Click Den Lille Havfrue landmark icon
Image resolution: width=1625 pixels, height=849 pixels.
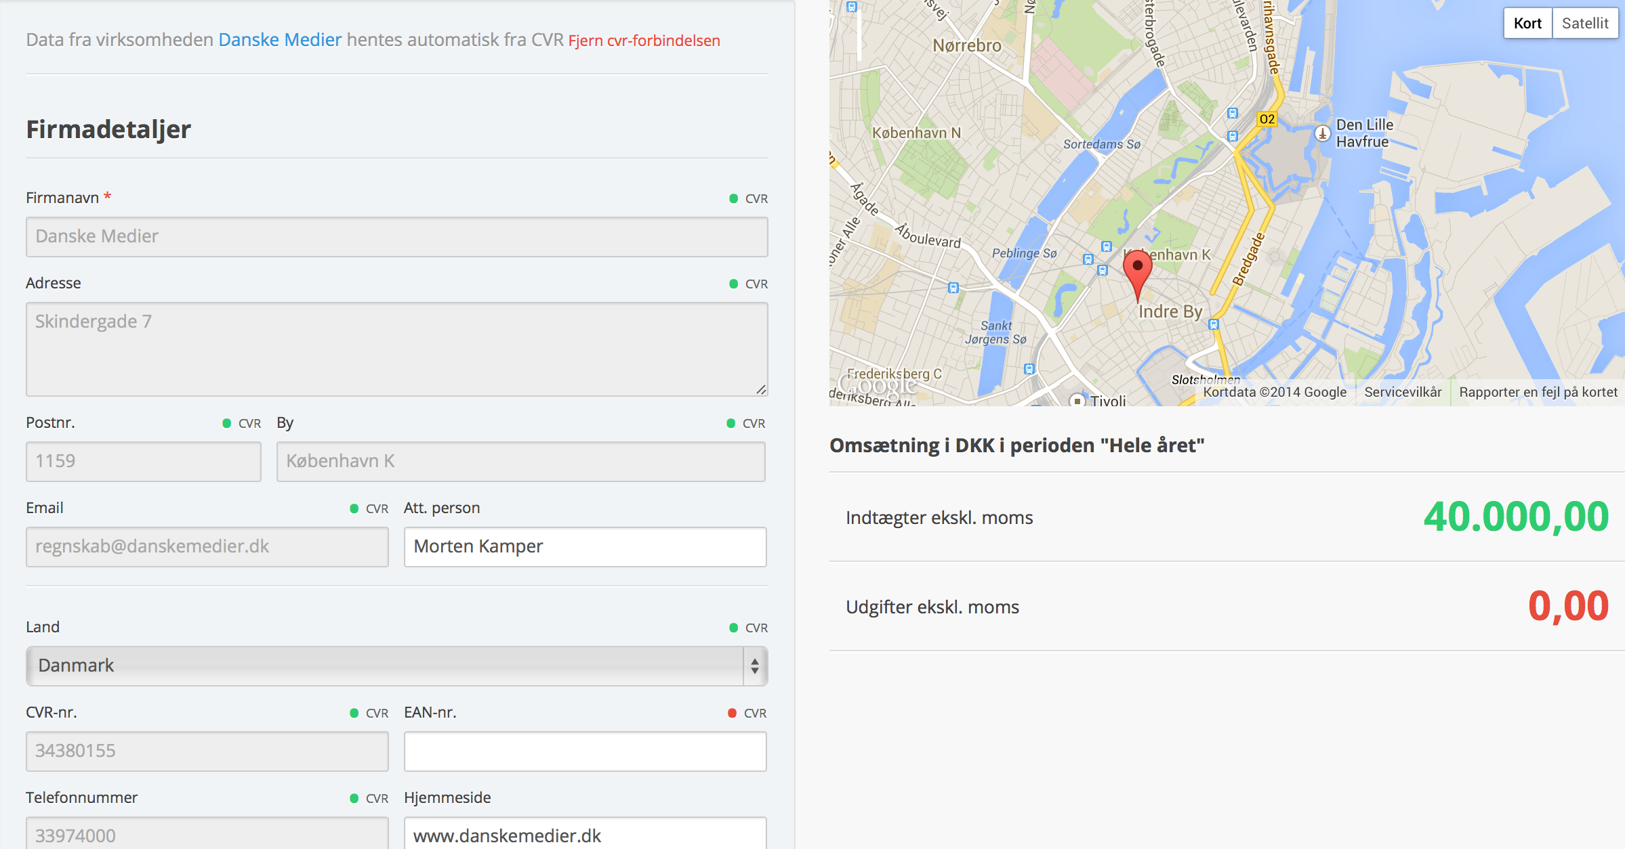(x=1322, y=133)
